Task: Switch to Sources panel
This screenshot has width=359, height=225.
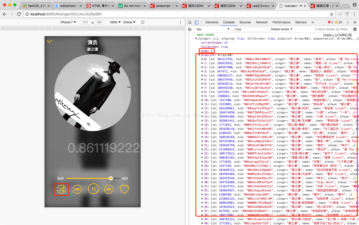Action: pyautogui.click(x=245, y=22)
